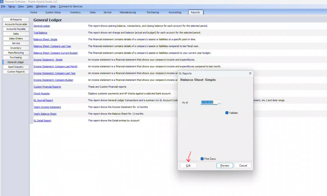Select Sales Orders report category
Viewport: 327px width, 196px height.
click(16, 38)
